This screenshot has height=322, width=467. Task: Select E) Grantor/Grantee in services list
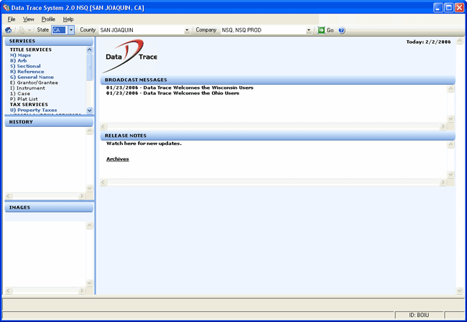[x=34, y=82]
